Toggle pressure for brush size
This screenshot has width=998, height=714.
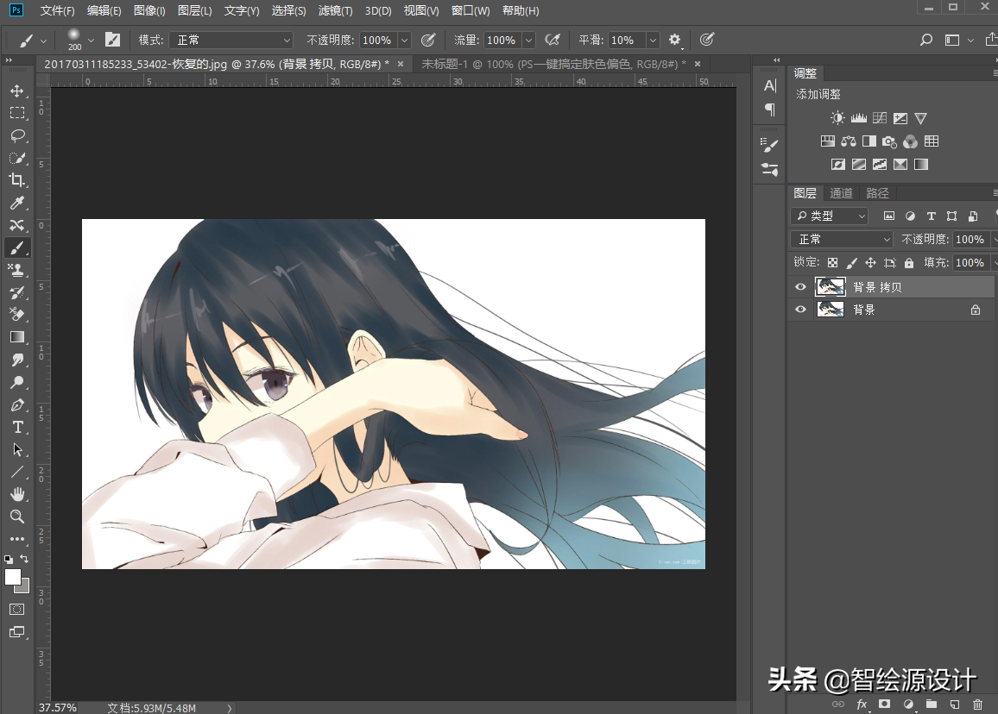[706, 40]
